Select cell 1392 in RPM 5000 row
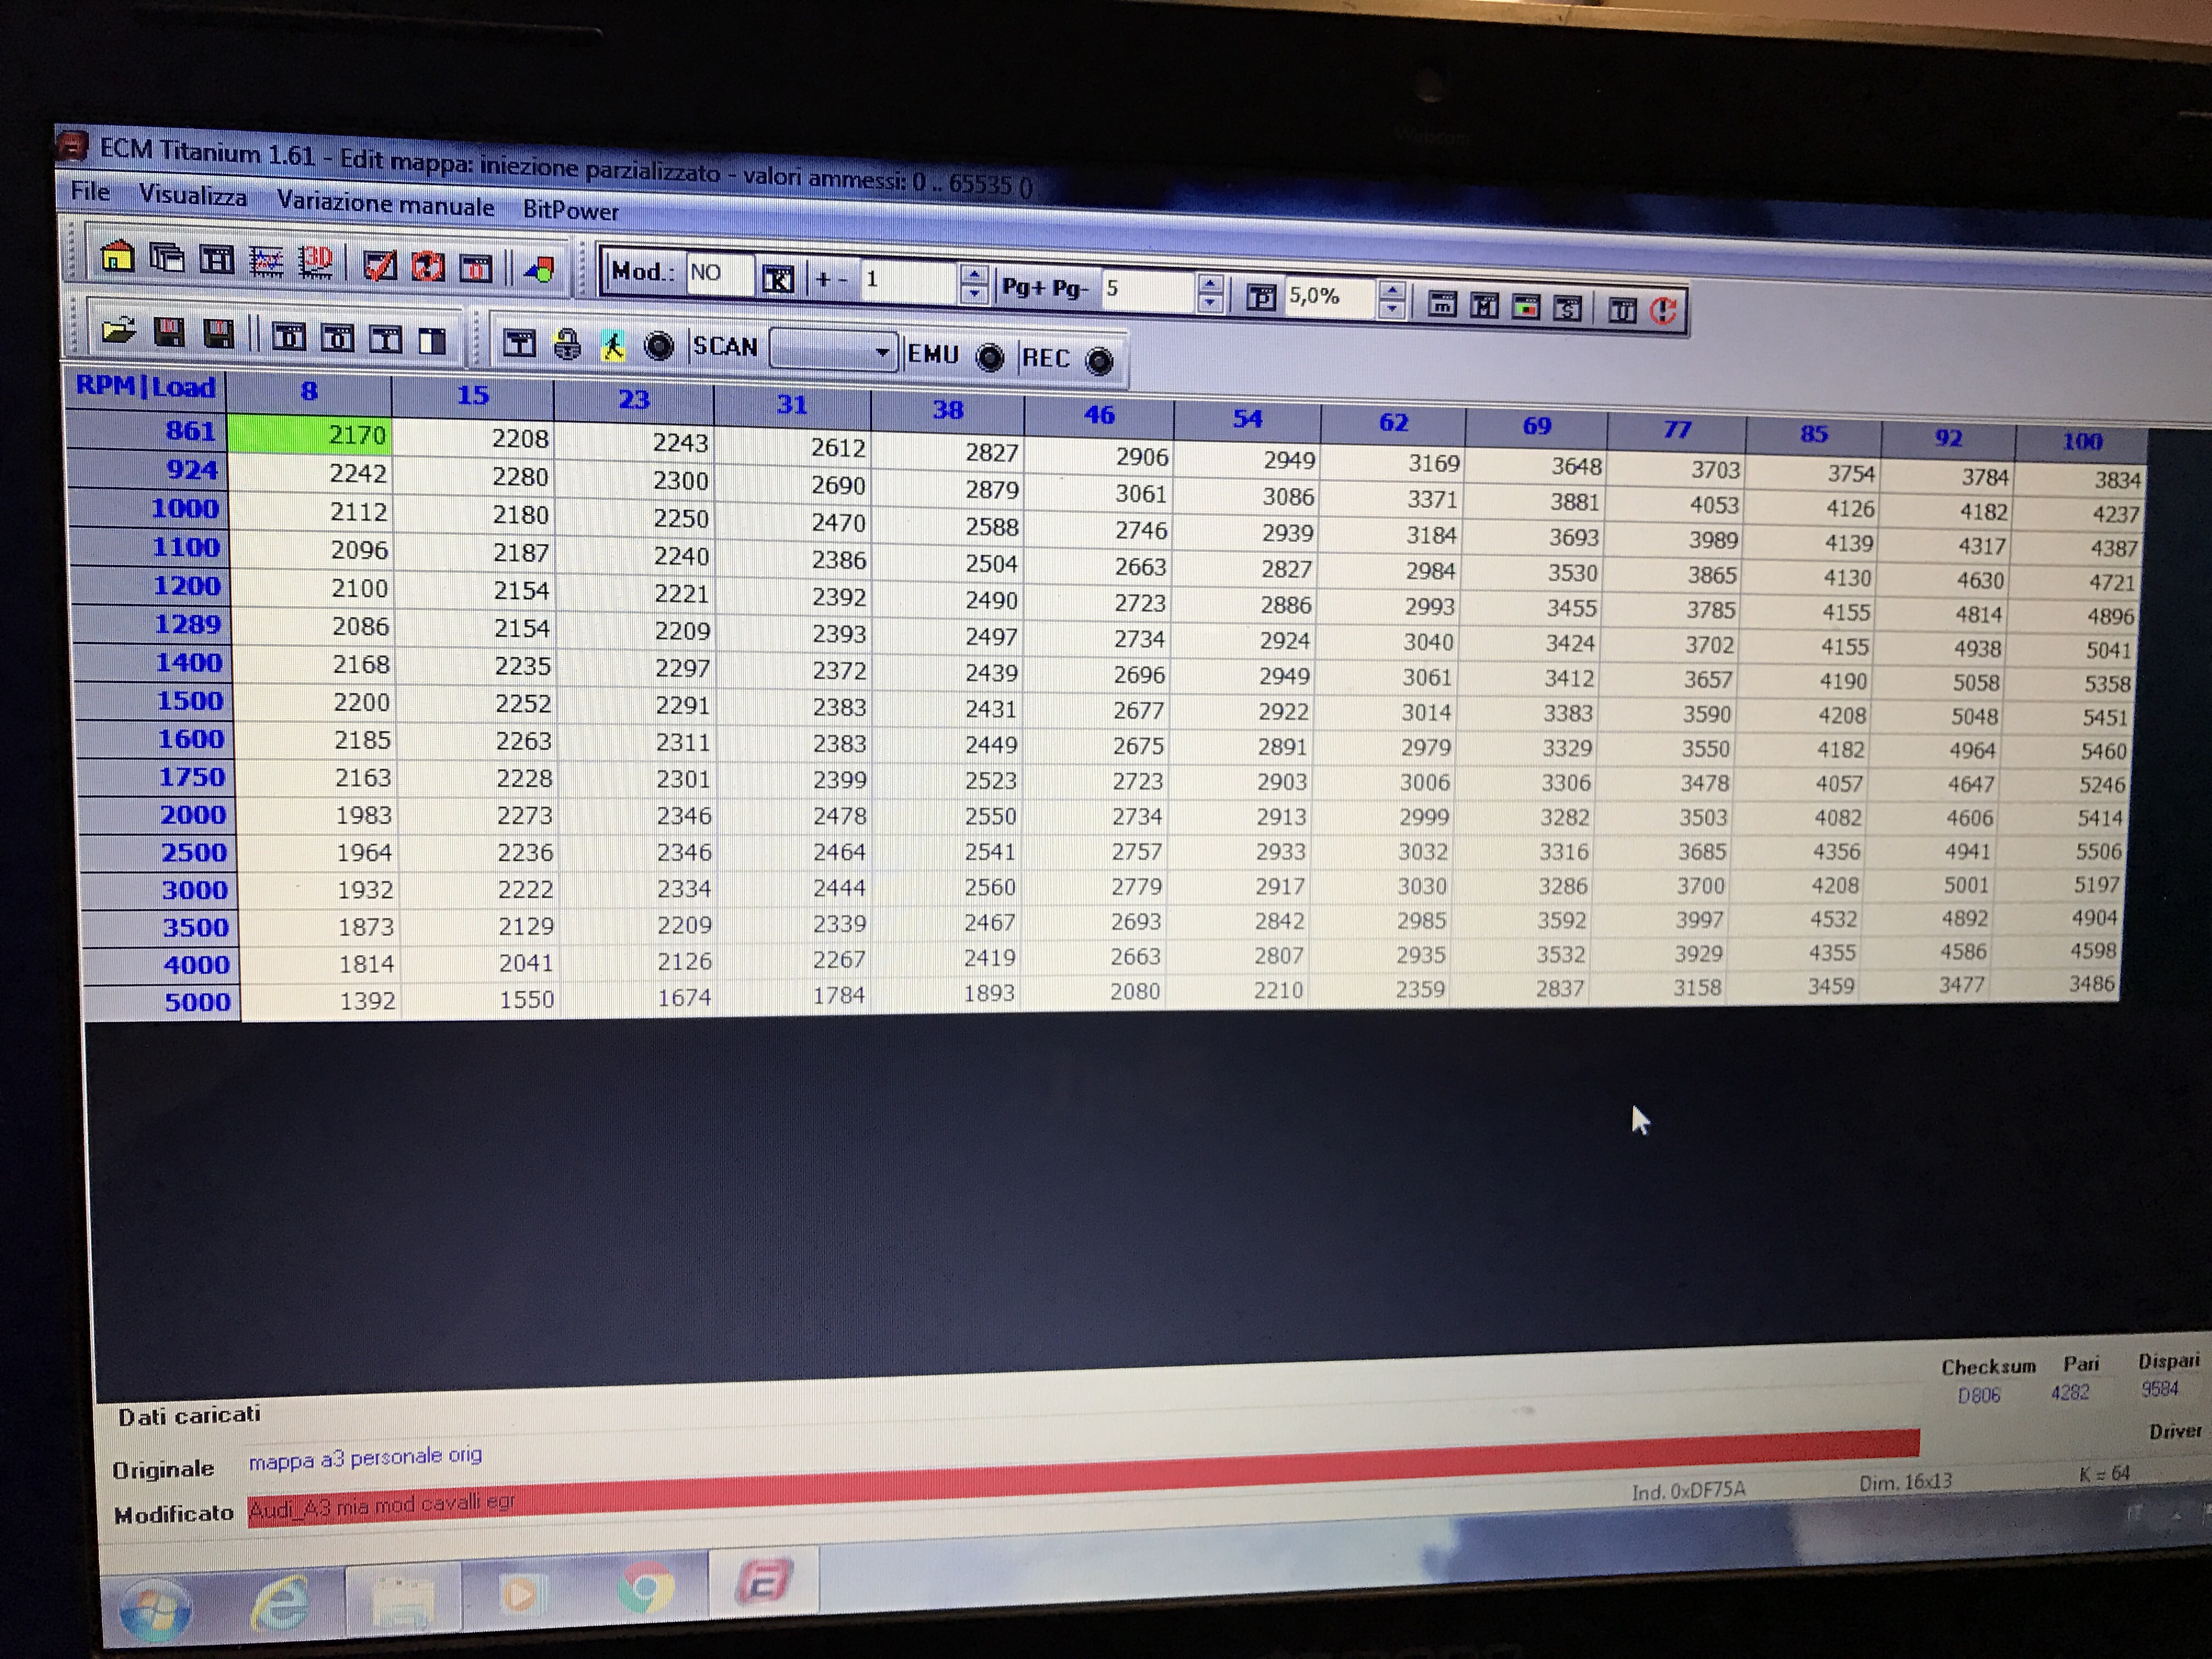This screenshot has width=2212, height=1659. pos(320,1001)
